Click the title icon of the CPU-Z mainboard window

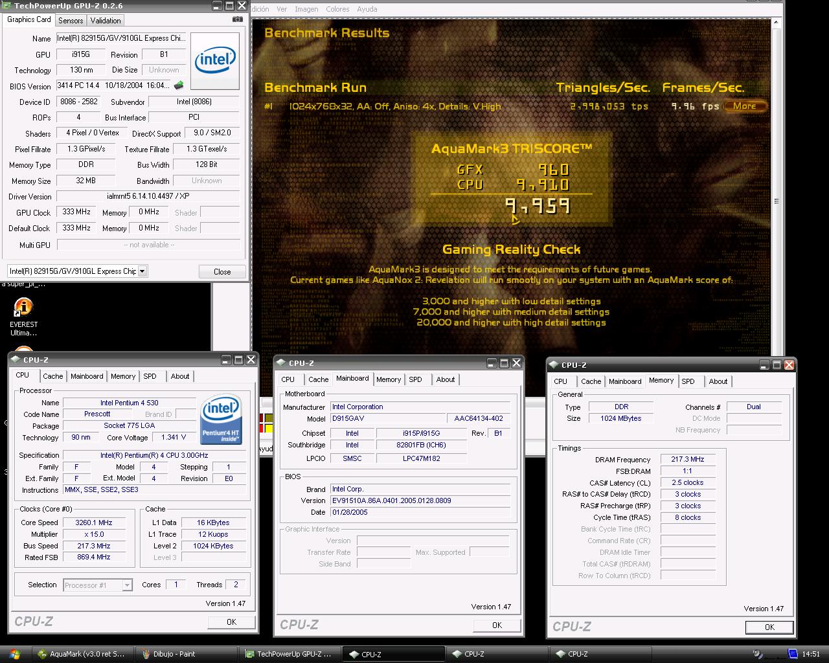tap(282, 363)
